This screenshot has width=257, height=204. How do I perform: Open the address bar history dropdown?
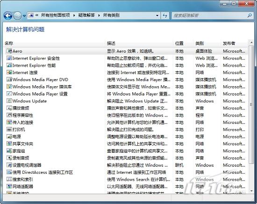click(x=157, y=15)
